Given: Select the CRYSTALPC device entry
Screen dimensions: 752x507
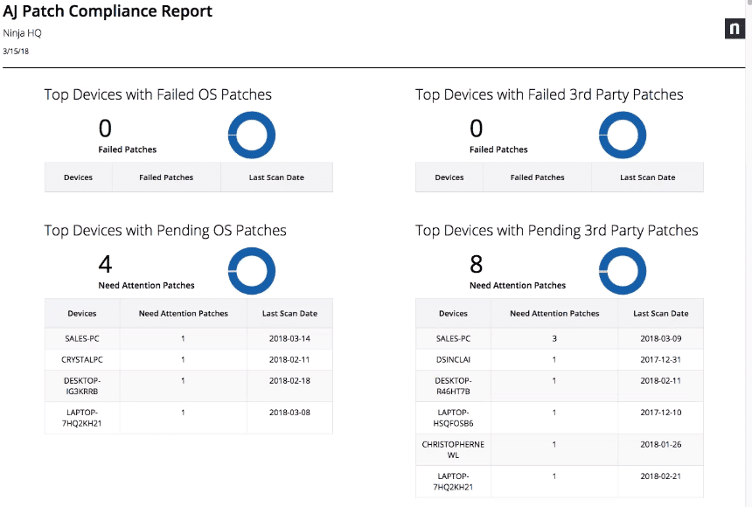Looking at the screenshot, I should pos(81,359).
